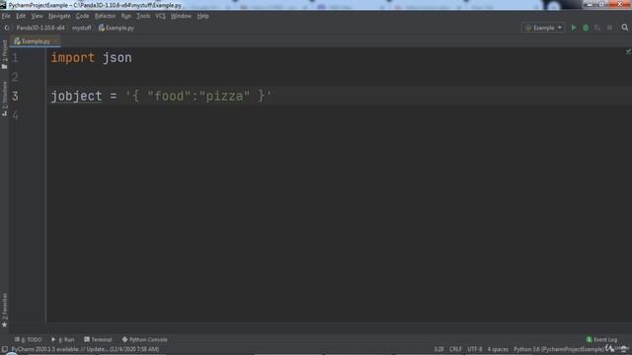Change 4 spaces indent setting
Image resolution: width=632 pixels, height=355 pixels.
tap(498, 349)
